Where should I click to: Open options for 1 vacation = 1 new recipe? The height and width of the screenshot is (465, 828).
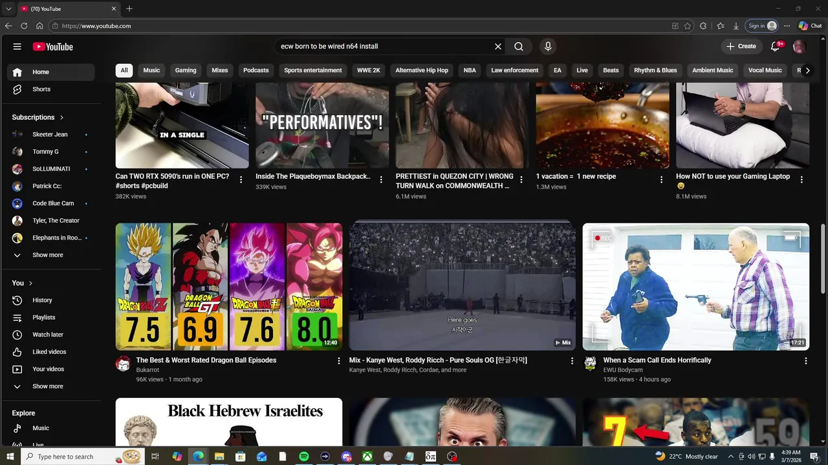coord(661,180)
